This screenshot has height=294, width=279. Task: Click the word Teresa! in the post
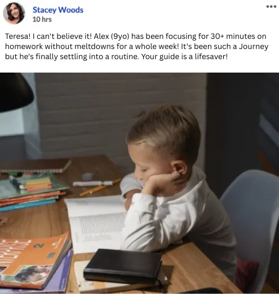[17, 36]
